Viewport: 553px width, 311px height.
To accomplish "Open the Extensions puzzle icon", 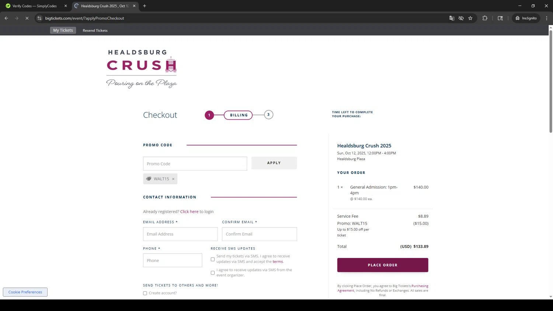I will pyautogui.click(x=485, y=18).
